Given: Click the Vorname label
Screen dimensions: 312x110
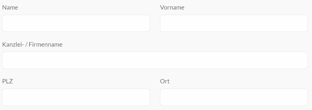Looking at the screenshot, I should point(172,8).
